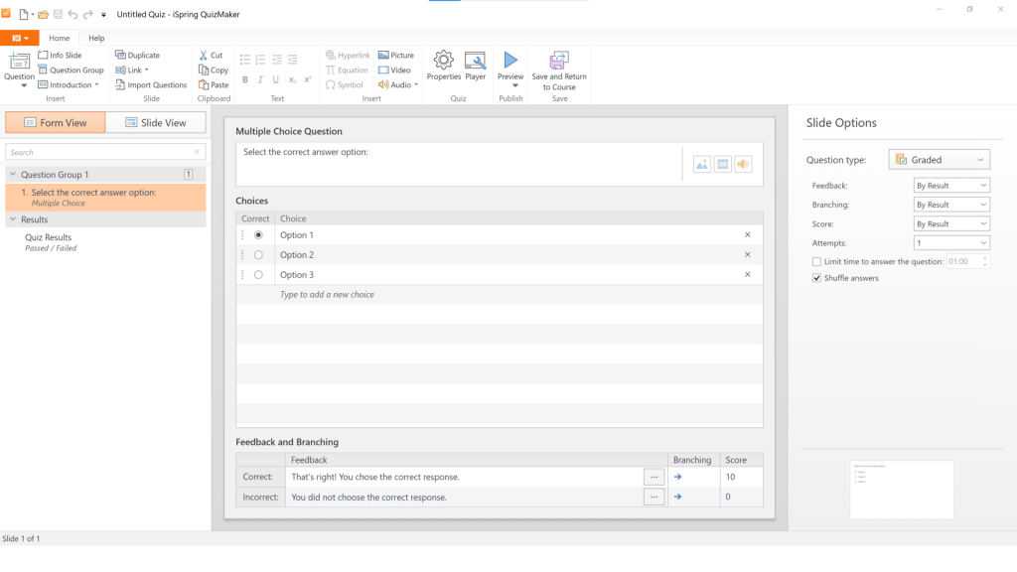
Task: Increase the time limit value with the stepper
Action: click(983, 257)
